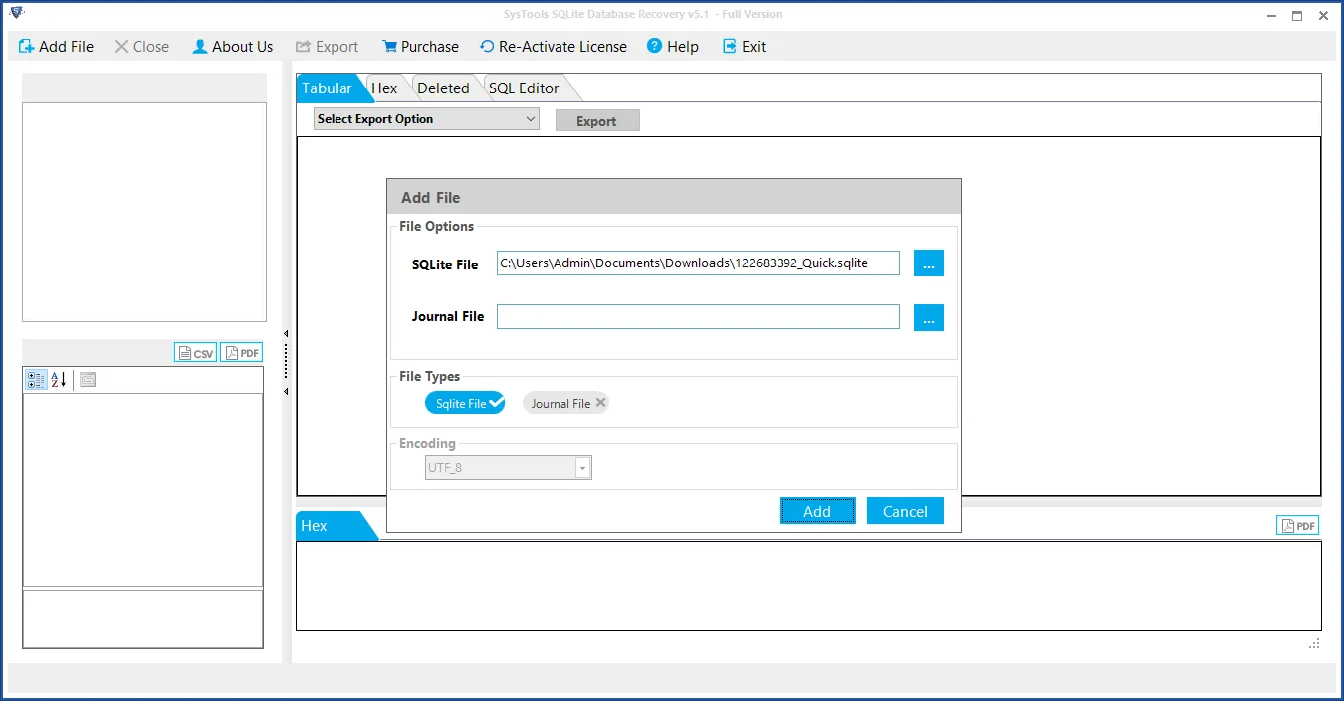Click the lower splitter collapse arrow
This screenshot has height=701, width=1344.
[287, 392]
